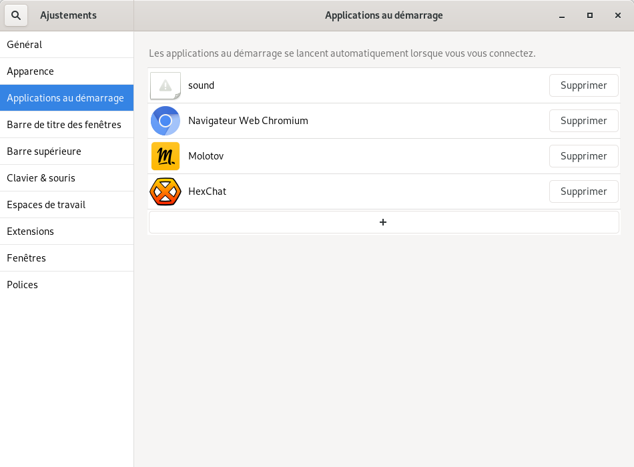The image size is (634, 467).
Task: Click the HexChat app icon
Action: pos(166,191)
